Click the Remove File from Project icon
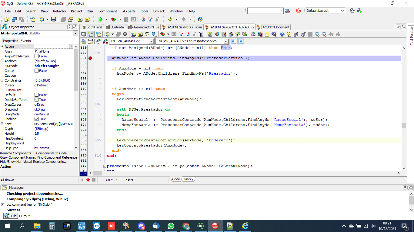The image size is (414, 232). click(x=88, y=19)
